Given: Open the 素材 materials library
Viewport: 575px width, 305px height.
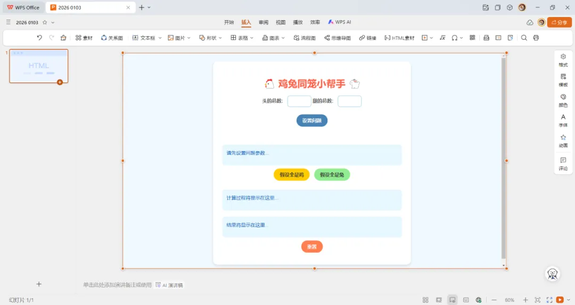Looking at the screenshot, I should point(84,38).
